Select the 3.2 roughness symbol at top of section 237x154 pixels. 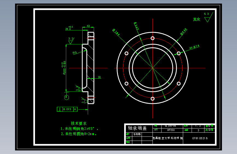point(71,41)
